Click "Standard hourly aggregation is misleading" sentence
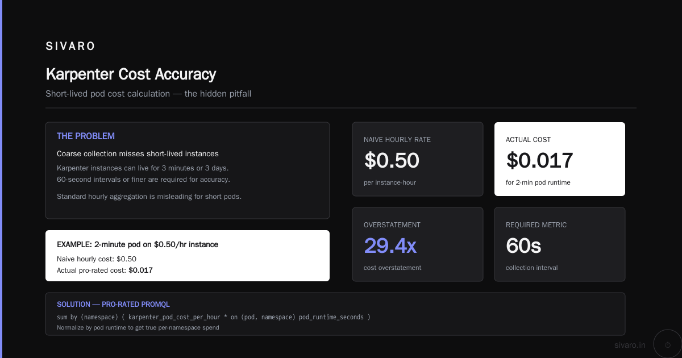The width and height of the screenshot is (682, 358). pyautogui.click(x=149, y=197)
